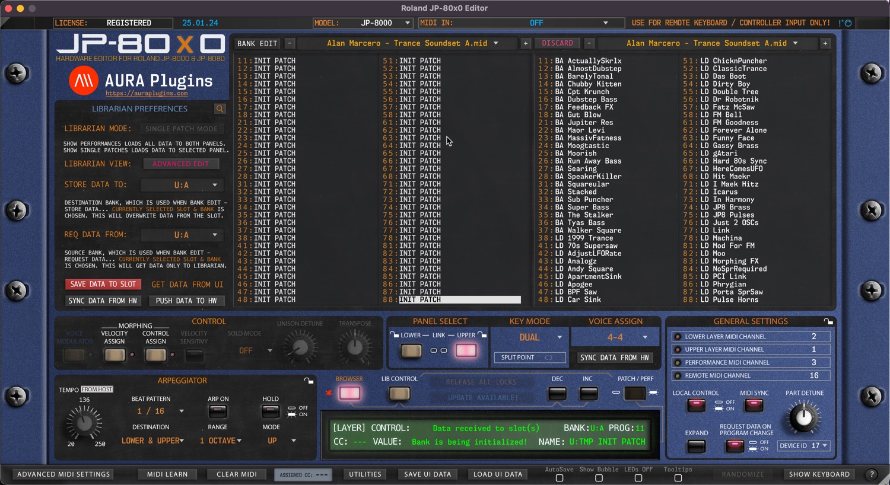This screenshot has width=890, height=485.
Task: Open the auraplugins.com link
Action: [147, 94]
